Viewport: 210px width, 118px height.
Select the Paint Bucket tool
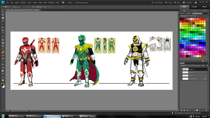3,68
